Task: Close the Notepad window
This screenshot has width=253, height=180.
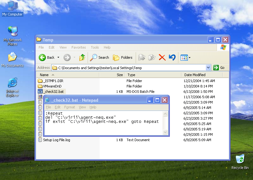Action: click(x=164, y=100)
